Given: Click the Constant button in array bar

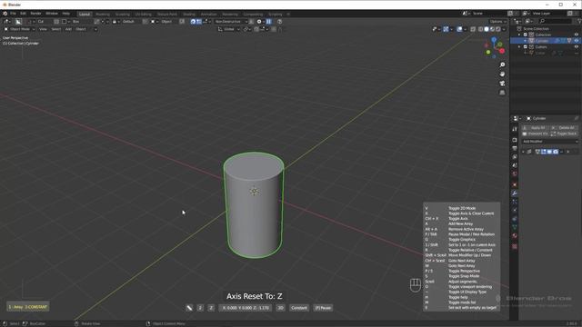Looking at the screenshot, I should [x=299, y=308].
